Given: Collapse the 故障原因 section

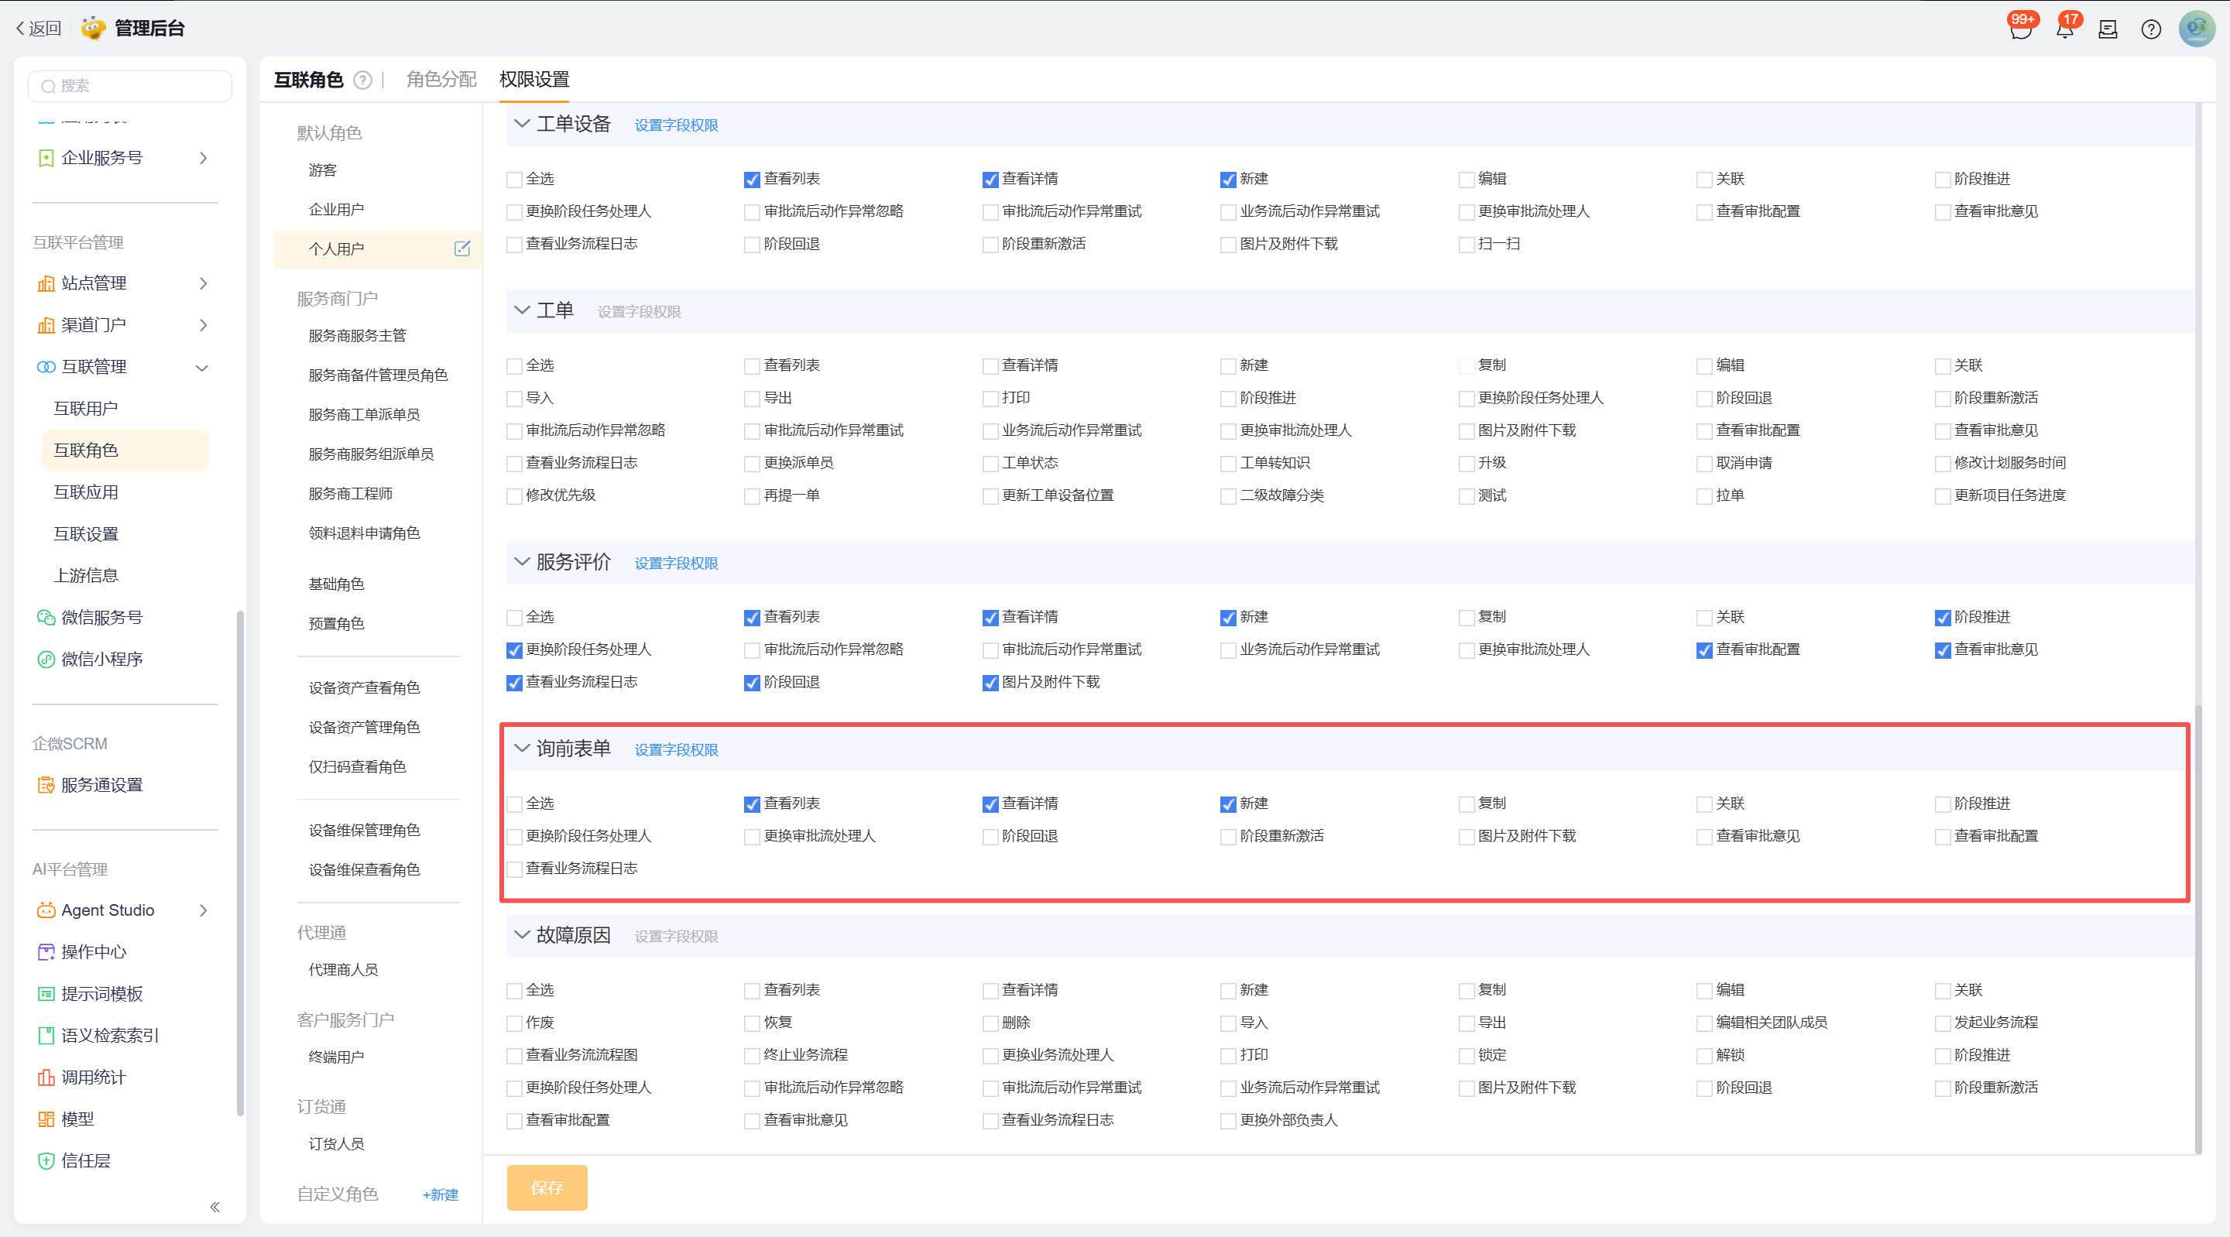Looking at the screenshot, I should [x=522, y=935].
